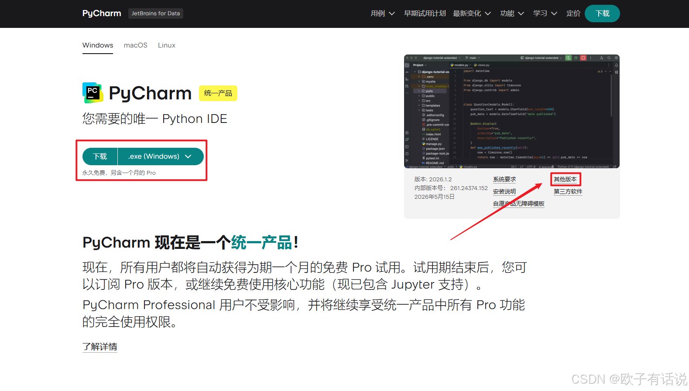Expand the 用例 navigation menu

[x=383, y=14]
